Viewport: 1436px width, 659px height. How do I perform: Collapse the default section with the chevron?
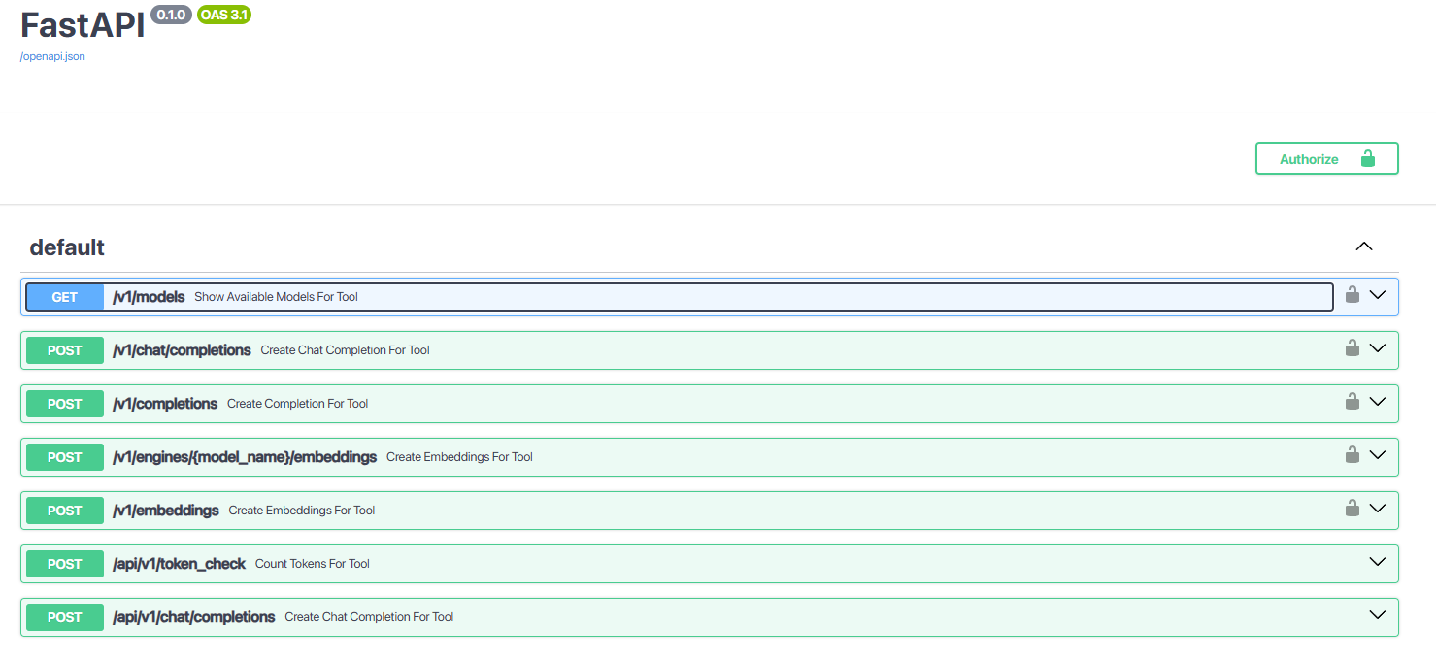[1364, 247]
